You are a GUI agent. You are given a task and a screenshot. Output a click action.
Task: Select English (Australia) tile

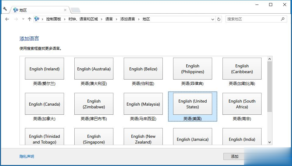94,69
